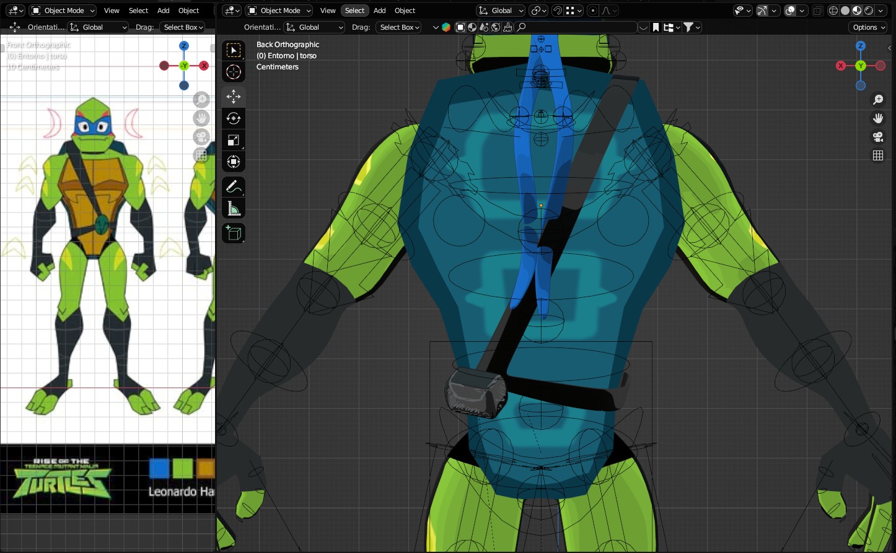Click the bookmark icon beside the search field
The image size is (896, 553).
click(x=656, y=27)
